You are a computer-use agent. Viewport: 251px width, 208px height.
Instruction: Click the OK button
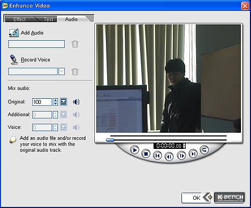click(x=196, y=198)
